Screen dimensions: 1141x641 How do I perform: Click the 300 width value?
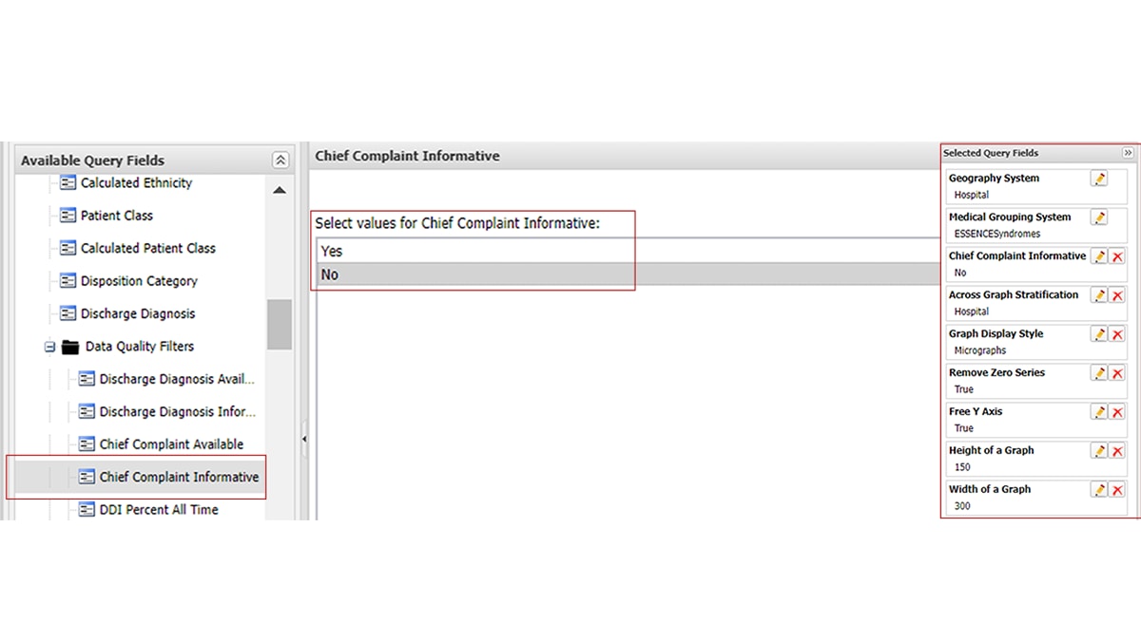(x=962, y=506)
